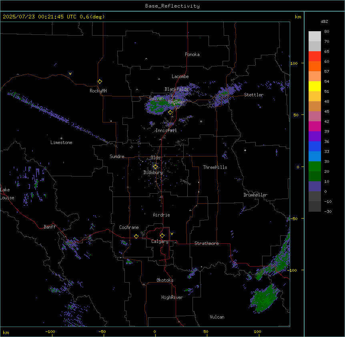Image resolution: width=345 pixels, height=337 pixels.
Task: Click the -30 value in the dBZ legend
Action: pos(328,212)
